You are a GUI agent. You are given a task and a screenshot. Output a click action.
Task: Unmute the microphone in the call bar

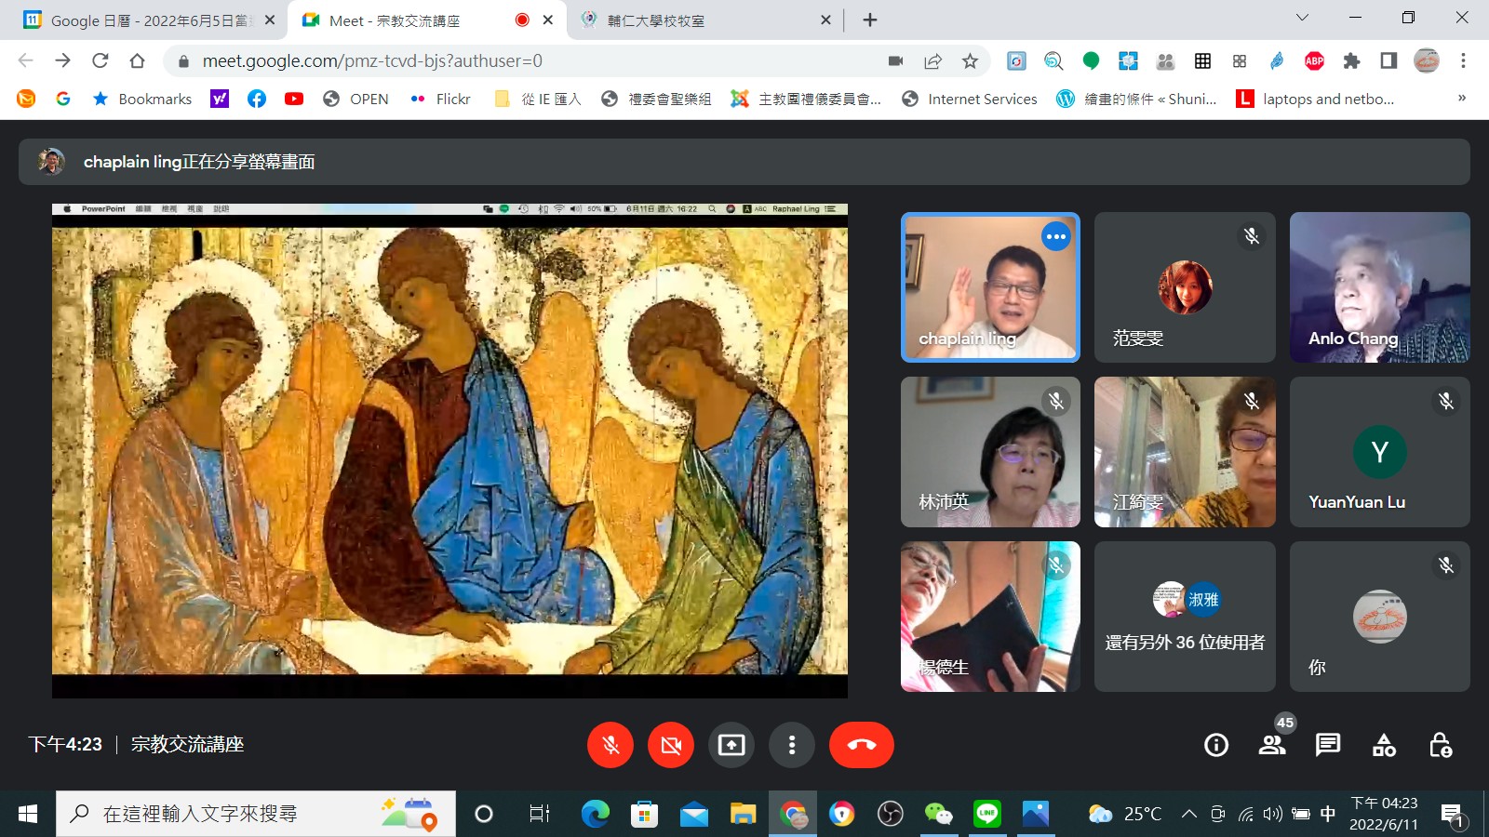(x=610, y=745)
